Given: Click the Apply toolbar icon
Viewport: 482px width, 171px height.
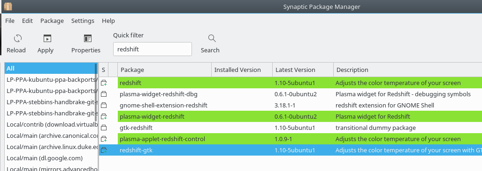Looking at the screenshot, I should pos(47,38).
